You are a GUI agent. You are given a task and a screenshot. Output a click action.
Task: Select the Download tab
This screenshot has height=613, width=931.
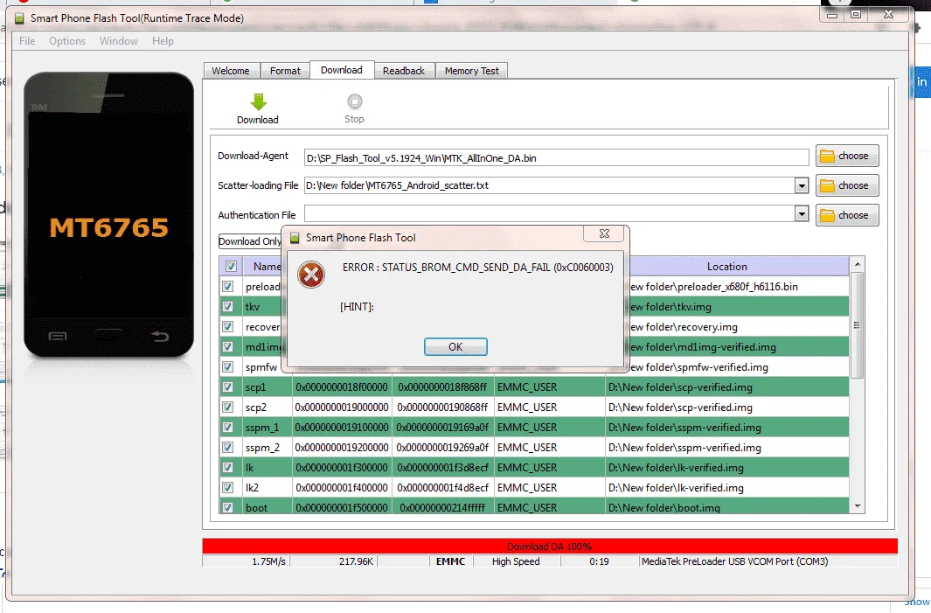point(342,70)
